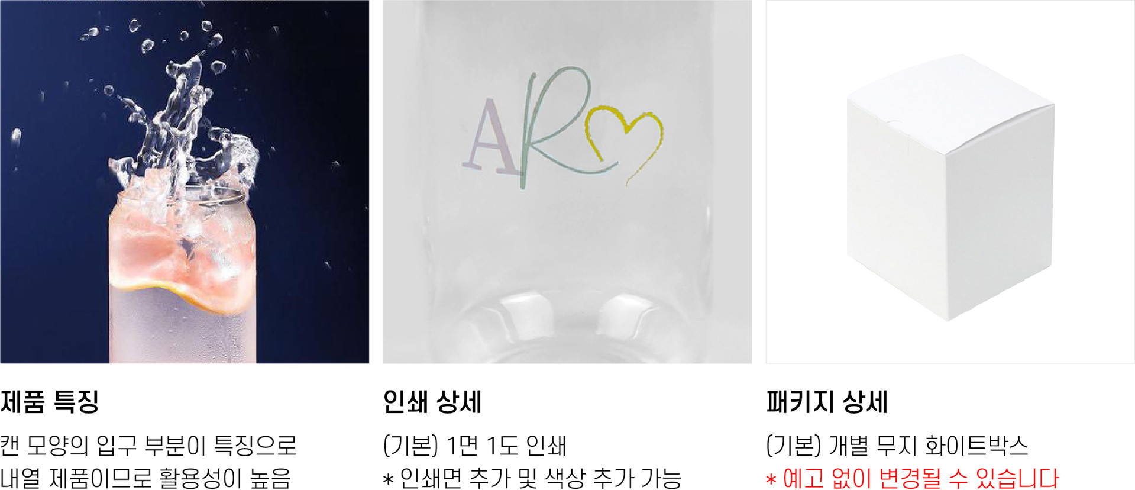The image size is (1135, 490).
Task: Select text '내열 제품이므로 활용성이 높음'
Action: pos(145,478)
